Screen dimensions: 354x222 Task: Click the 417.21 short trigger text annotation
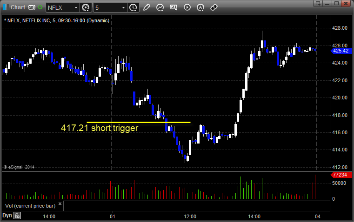point(100,128)
